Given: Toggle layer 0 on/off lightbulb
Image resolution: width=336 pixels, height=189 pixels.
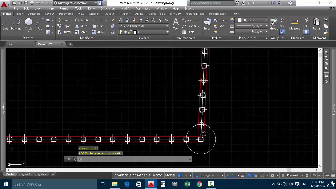Looking at the screenshot, I should click(121, 32).
